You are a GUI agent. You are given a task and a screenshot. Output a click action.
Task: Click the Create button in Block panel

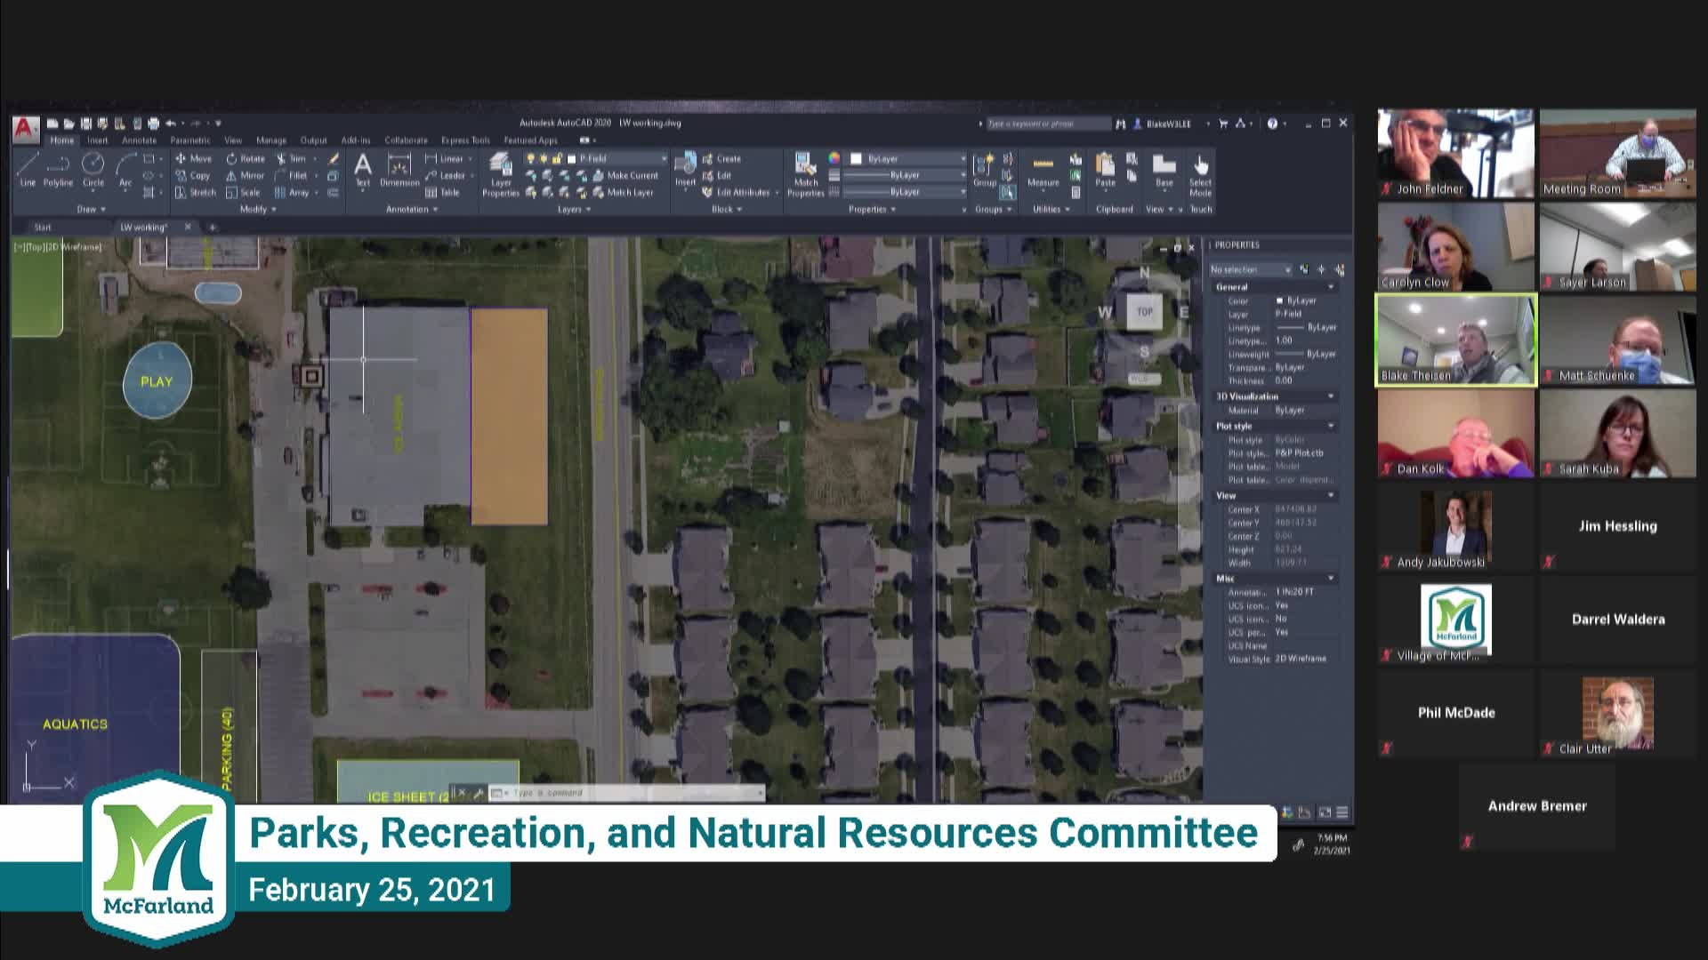coord(728,159)
